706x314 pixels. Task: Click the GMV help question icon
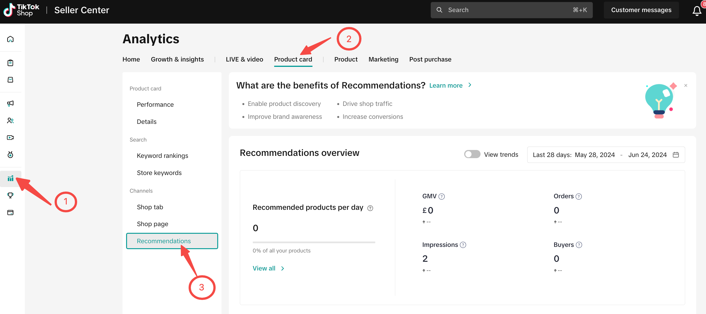442,197
